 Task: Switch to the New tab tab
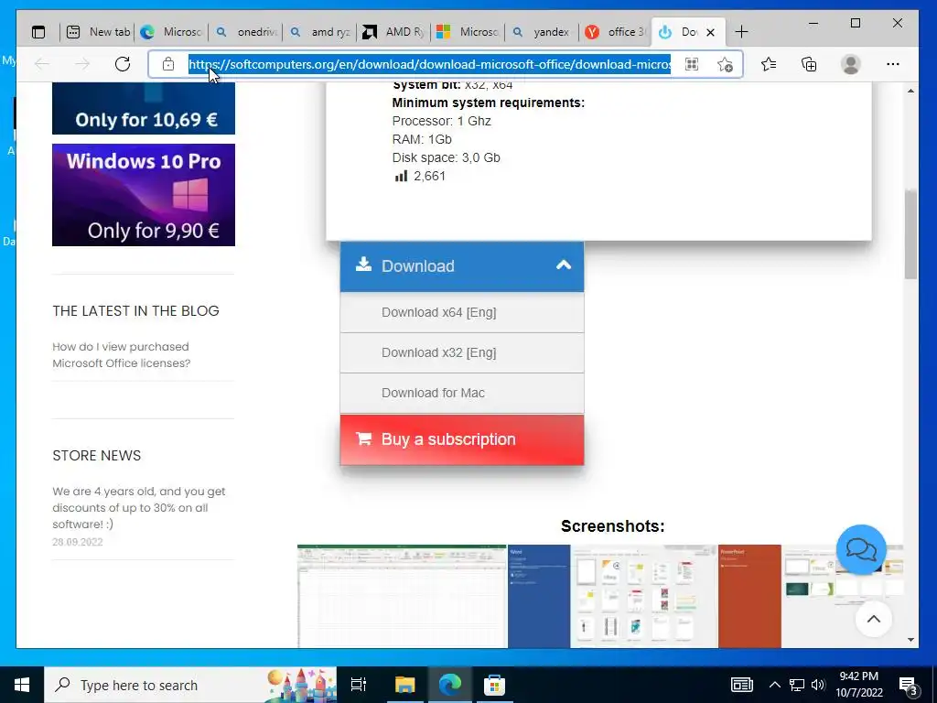point(99,32)
